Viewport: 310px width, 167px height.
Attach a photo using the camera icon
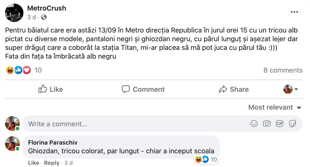click(267, 124)
